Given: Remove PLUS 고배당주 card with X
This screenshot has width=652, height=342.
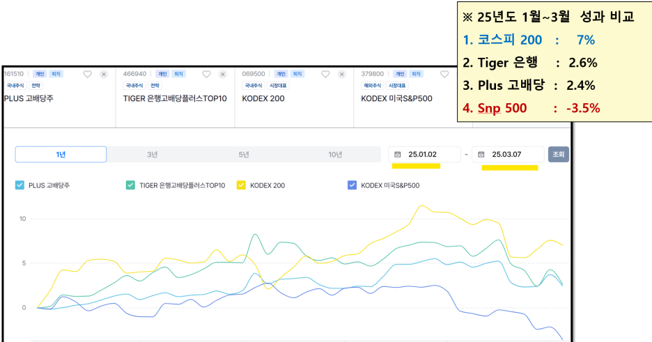Looking at the screenshot, I should tap(104, 75).
